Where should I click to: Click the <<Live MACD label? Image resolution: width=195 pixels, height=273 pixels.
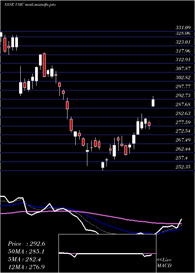[x=164, y=262]
